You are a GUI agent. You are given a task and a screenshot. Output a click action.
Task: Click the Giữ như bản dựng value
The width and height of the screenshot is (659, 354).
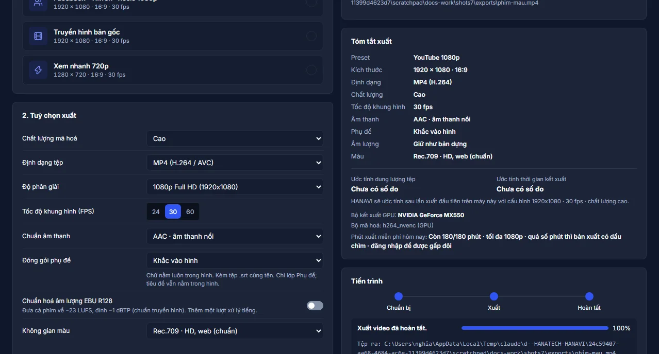(x=440, y=144)
